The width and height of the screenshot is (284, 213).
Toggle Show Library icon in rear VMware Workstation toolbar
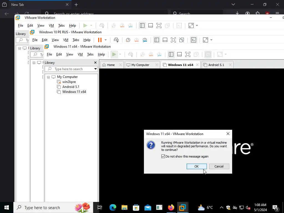pos(142,26)
